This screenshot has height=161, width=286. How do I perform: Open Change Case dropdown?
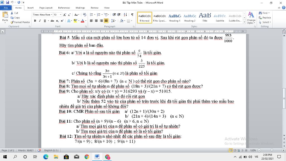tap(77, 15)
